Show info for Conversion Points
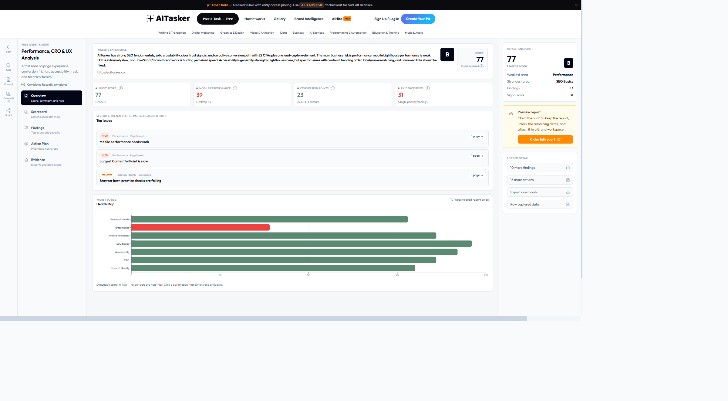This screenshot has width=728, height=401. pos(333,88)
